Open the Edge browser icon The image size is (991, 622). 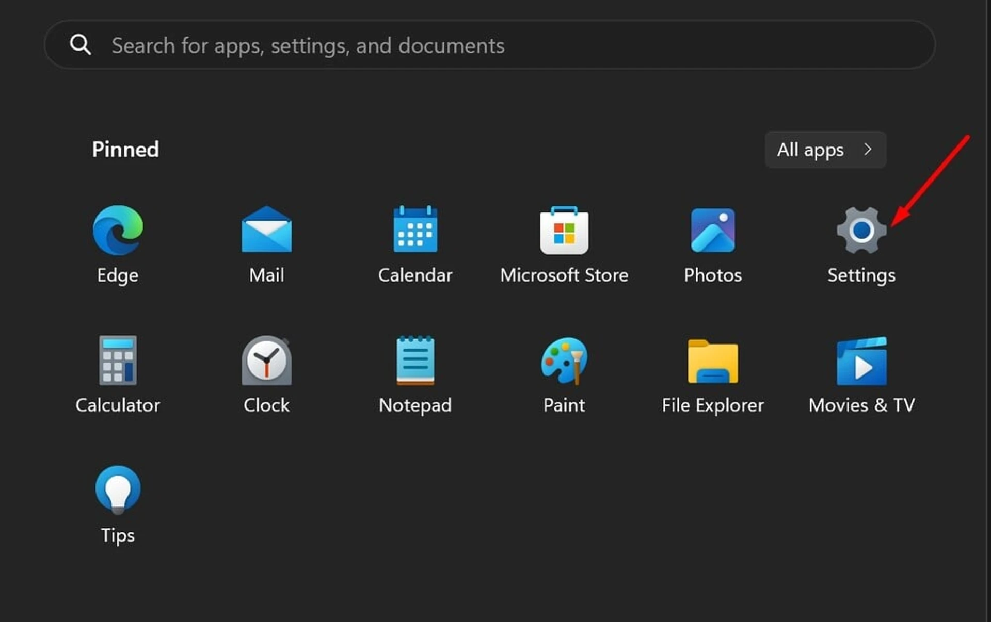(x=118, y=230)
